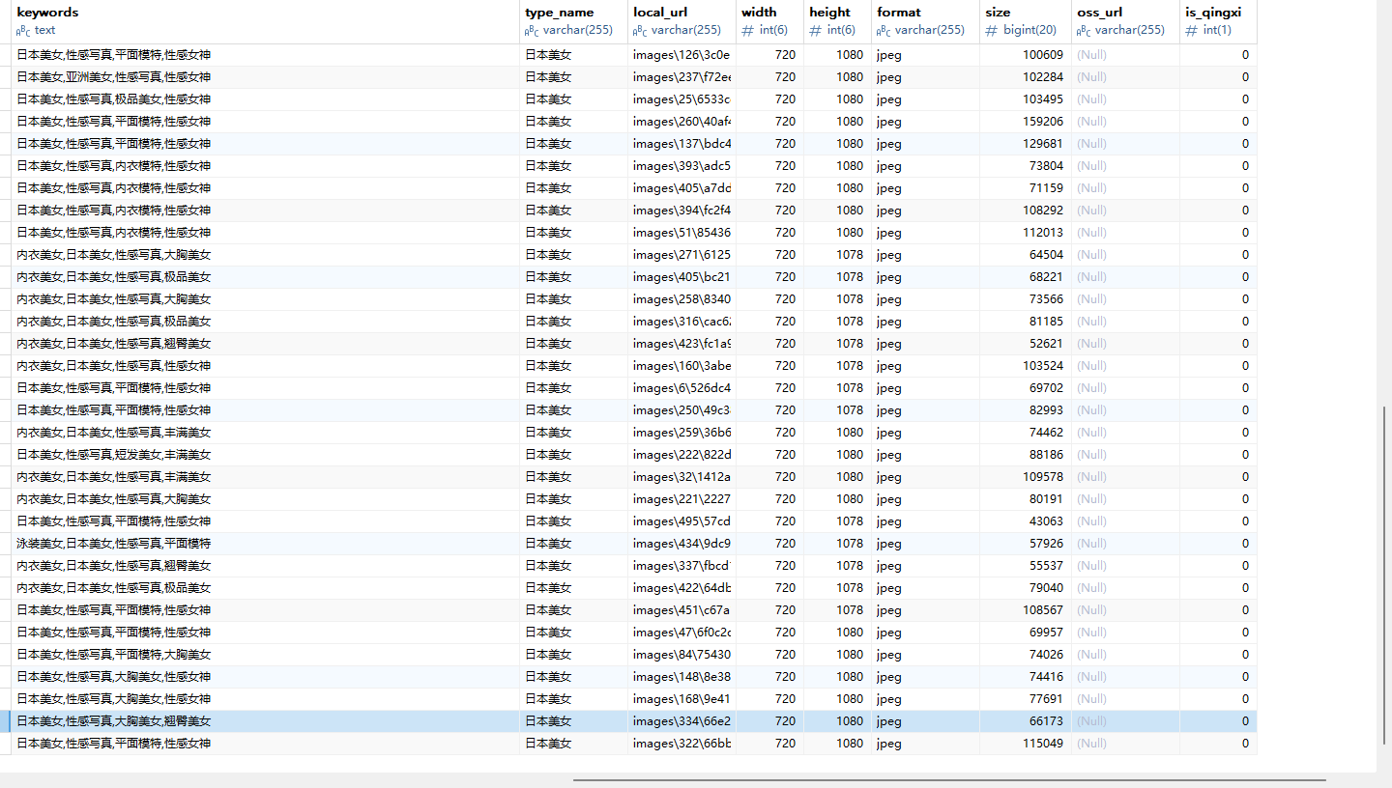The width and height of the screenshot is (1392, 788).
Task: Select size cell 159206
Action: pyautogui.click(x=1026, y=122)
